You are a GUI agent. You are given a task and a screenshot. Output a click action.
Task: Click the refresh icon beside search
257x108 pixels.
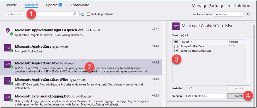point(83,14)
